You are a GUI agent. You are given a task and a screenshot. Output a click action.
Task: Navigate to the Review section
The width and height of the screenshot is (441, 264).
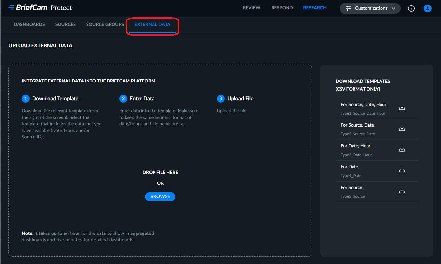[251, 8]
